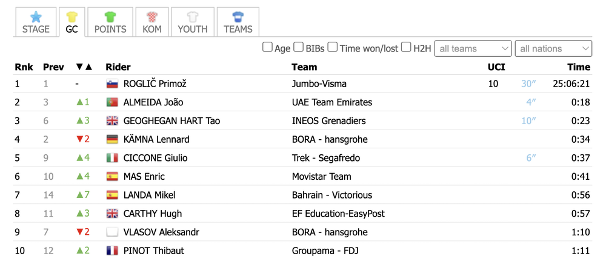Expand the all nations dropdown
Viewport: 606px width, 259px height.
553,48
